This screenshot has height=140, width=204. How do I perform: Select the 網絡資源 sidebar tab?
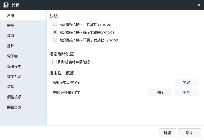pos(14,107)
